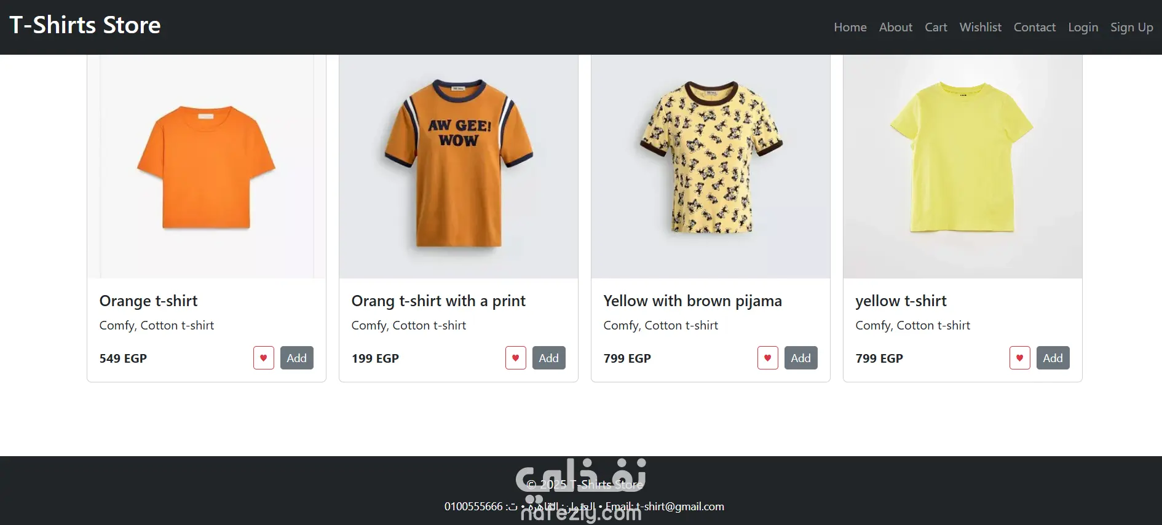Click the T-Shirts Store brand logo
Image resolution: width=1162 pixels, height=525 pixels.
coord(85,25)
